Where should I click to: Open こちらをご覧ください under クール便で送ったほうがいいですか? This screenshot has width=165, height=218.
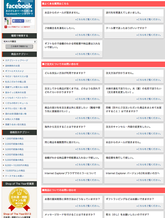click(149, 35)
